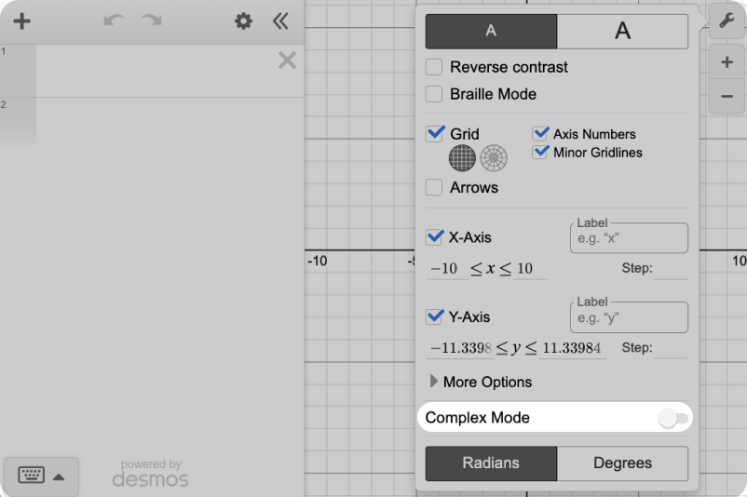Zoom in using the plus button
Screen dimensions: 747x497
tap(727, 63)
